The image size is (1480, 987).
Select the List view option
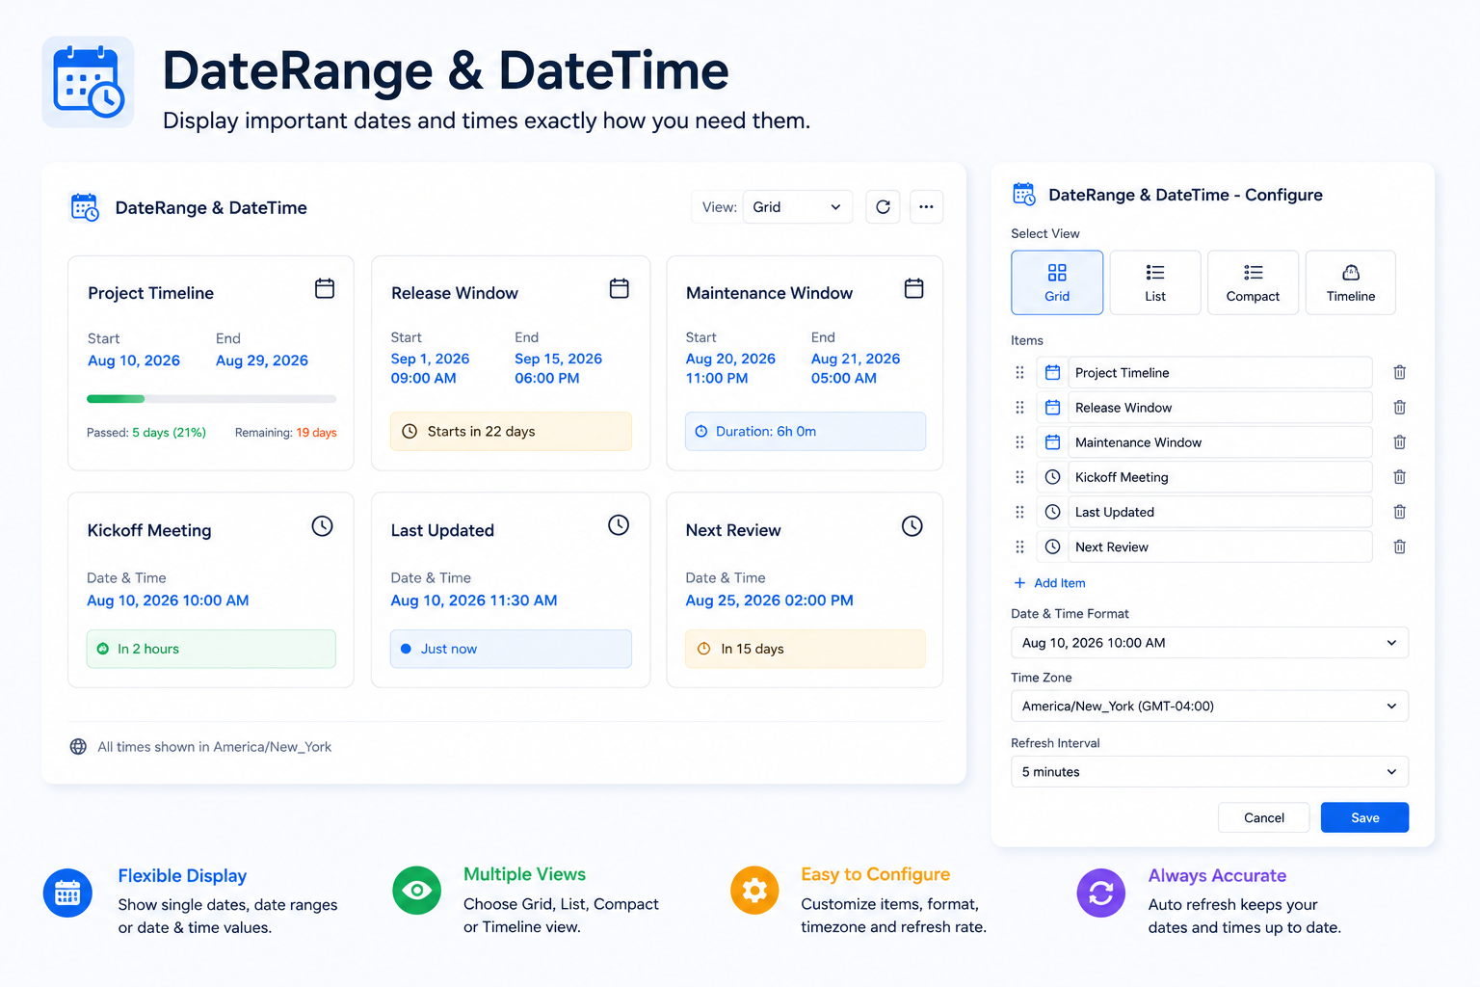point(1155,282)
